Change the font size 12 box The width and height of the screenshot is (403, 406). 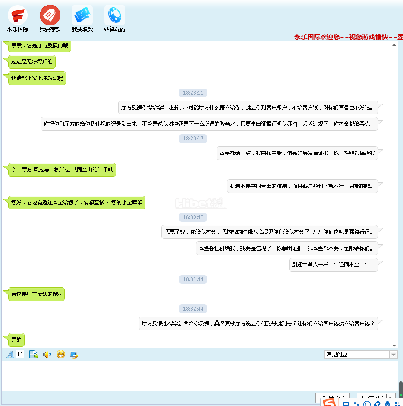pos(20,355)
